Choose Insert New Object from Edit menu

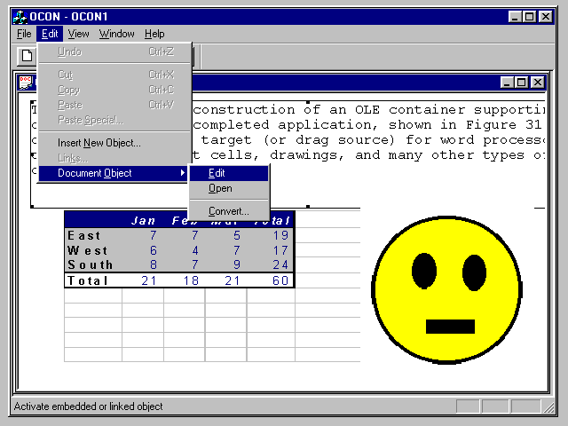click(99, 142)
